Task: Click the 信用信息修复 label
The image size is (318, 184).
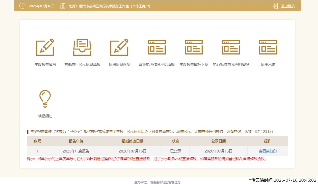Action: click(x=119, y=64)
